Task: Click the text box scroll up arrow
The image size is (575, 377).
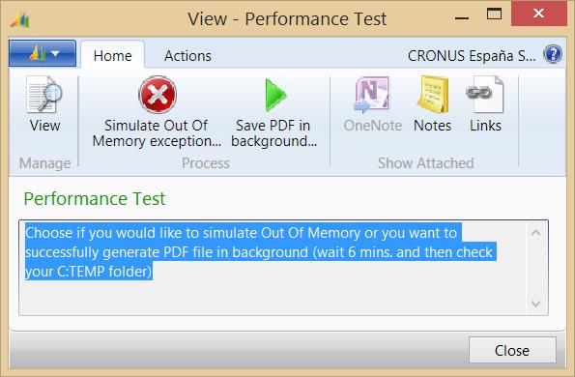Action: [x=535, y=233]
